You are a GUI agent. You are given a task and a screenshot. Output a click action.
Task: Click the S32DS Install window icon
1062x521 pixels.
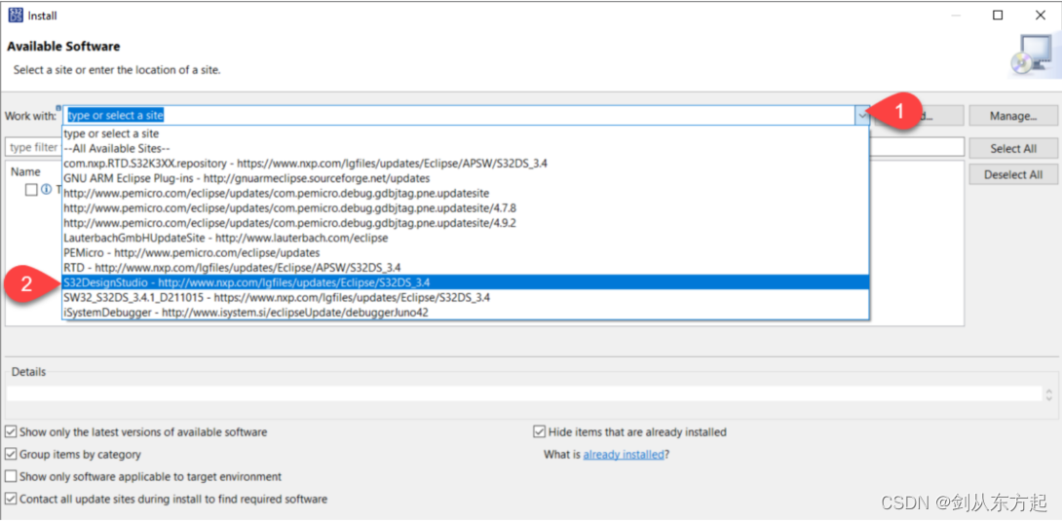click(x=16, y=15)
